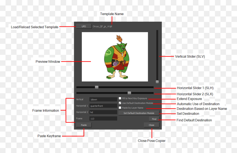Tick the Paste by Layer Name checkbox
Screen dimensions: 237x153
point(120,108)
